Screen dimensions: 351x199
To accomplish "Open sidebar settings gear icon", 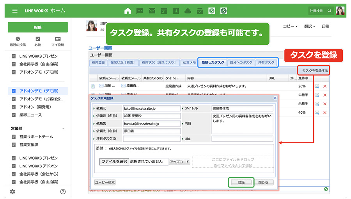I will (x=12, y=192).
